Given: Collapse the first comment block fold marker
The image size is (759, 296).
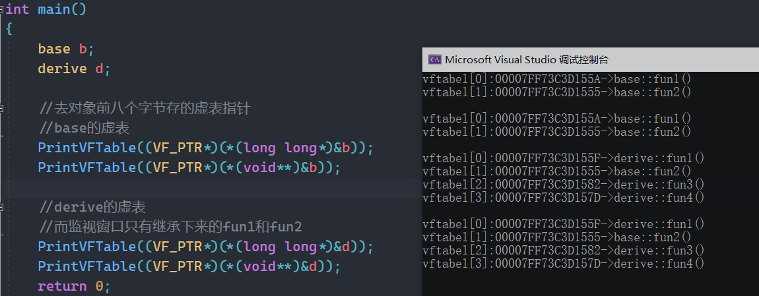Looking at the screenshot, I should click(3, 108).
